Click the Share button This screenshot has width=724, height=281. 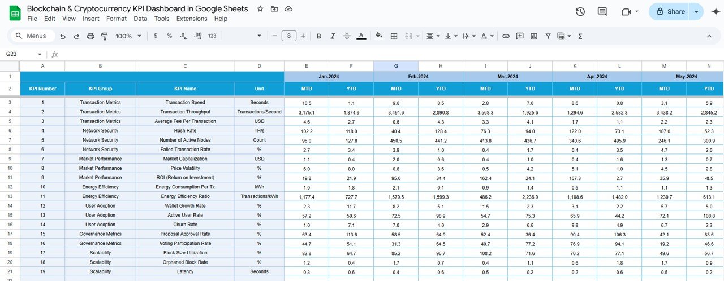(x=670, y=12)
